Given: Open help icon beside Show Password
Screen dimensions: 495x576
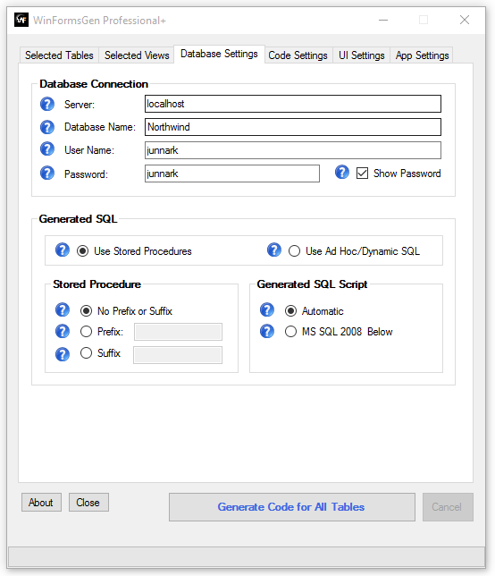Looking at the screenshot, I should pos(342,172).
